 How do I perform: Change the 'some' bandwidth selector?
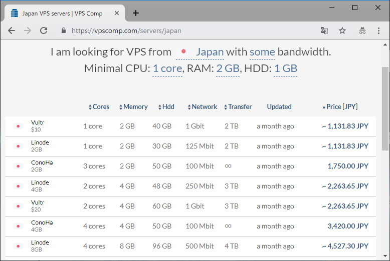click(262, 52)
